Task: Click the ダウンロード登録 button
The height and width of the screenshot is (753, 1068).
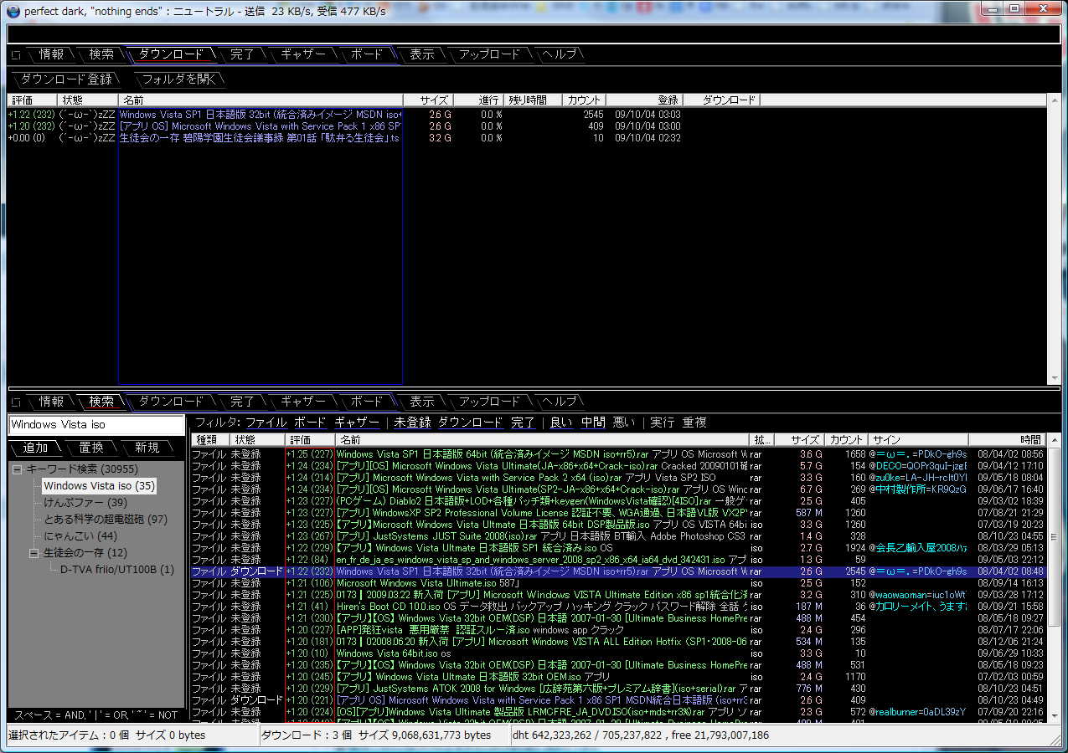Action: click(x=66, y=79)
